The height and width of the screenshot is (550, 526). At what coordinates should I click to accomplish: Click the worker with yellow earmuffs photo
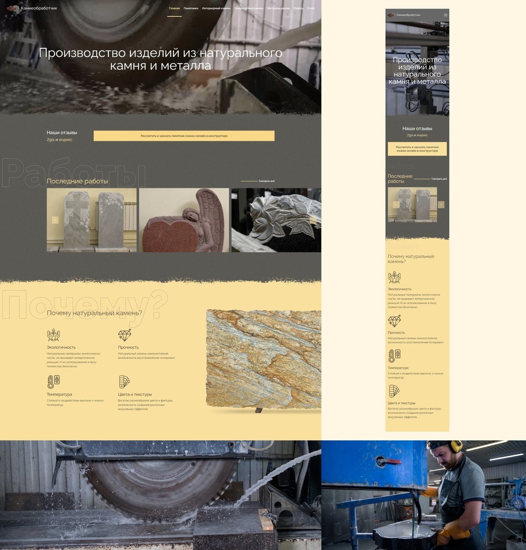(424, 495)
